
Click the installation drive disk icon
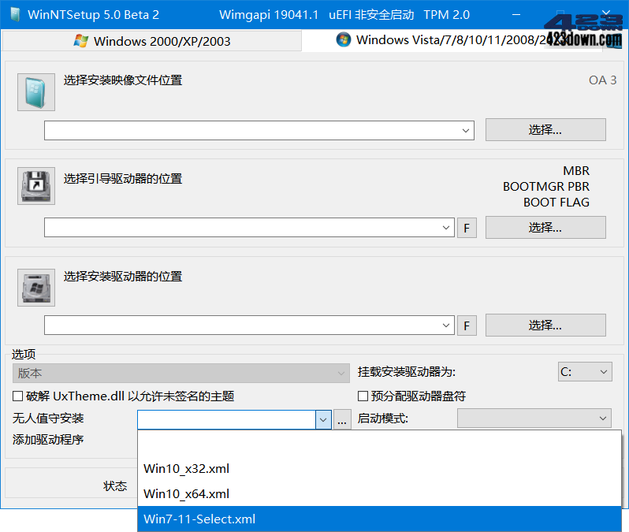(36, 288)
